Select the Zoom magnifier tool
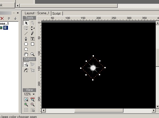 tap(33, 54)
